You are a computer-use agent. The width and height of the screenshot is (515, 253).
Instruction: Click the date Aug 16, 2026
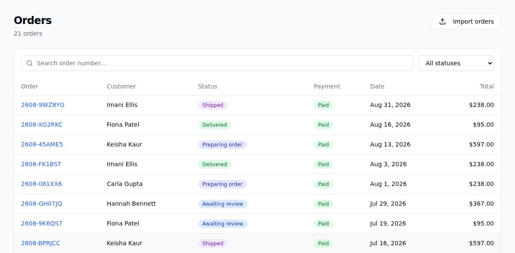tap(391, 125)
